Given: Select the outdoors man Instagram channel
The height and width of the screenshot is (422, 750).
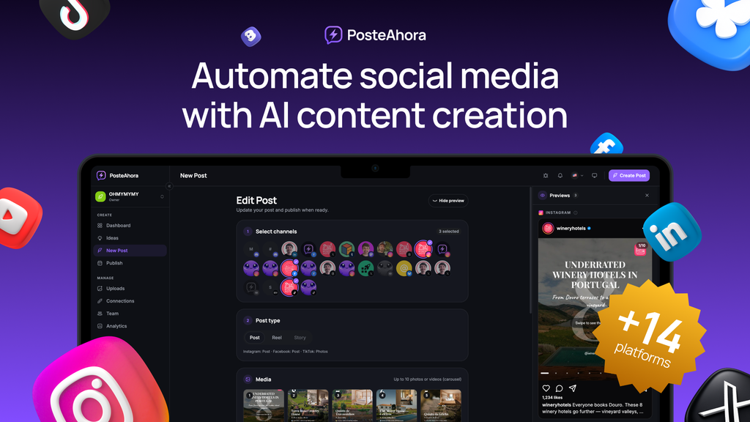Looking at the screenshot, I should 385,249.
